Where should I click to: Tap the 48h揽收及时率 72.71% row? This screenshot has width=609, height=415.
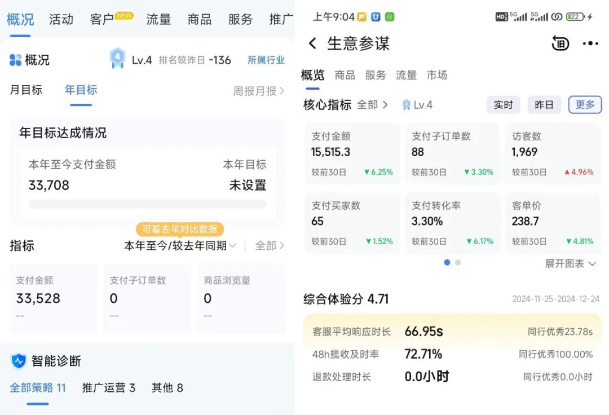(x=452, y=354)
